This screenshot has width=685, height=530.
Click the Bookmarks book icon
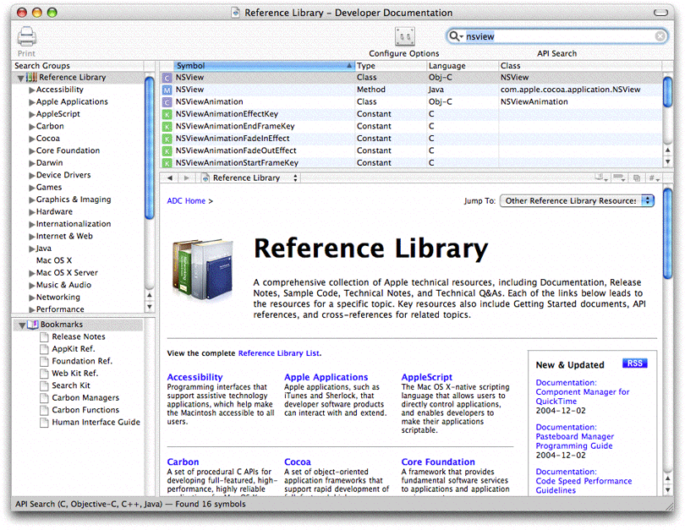pyautogui.click(x=32, y=325)
